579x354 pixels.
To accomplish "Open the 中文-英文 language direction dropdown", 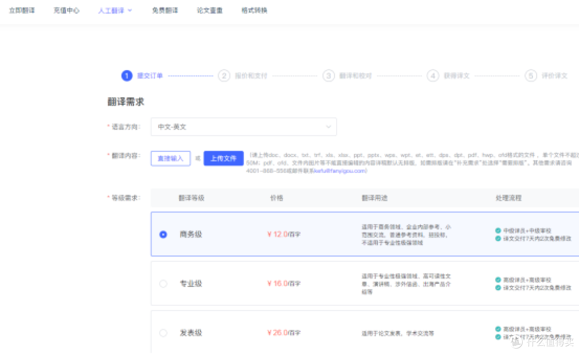I will [244, 127].
